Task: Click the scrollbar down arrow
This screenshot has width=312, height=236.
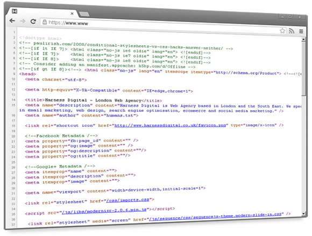Action: (303, 214)
